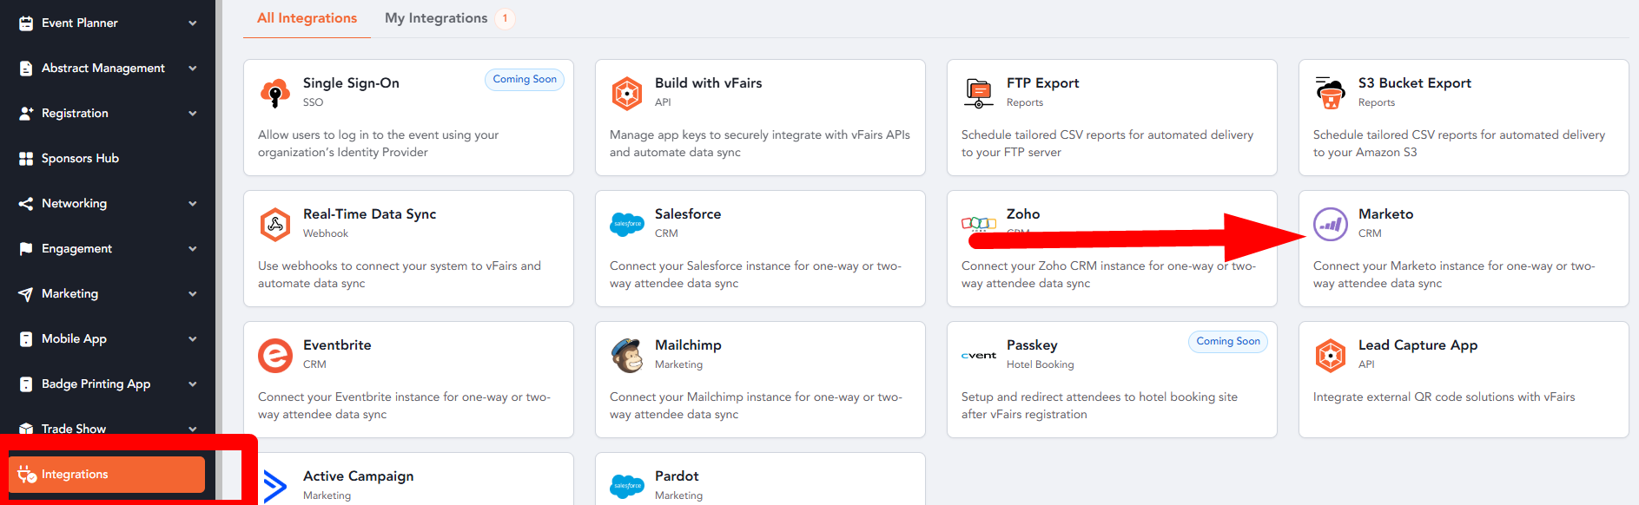Image resolution: width=1639 pixels, height=505 pixels.
Task: Click the Real-Time Data Sync webhook icon
Action: coord(275,224)
